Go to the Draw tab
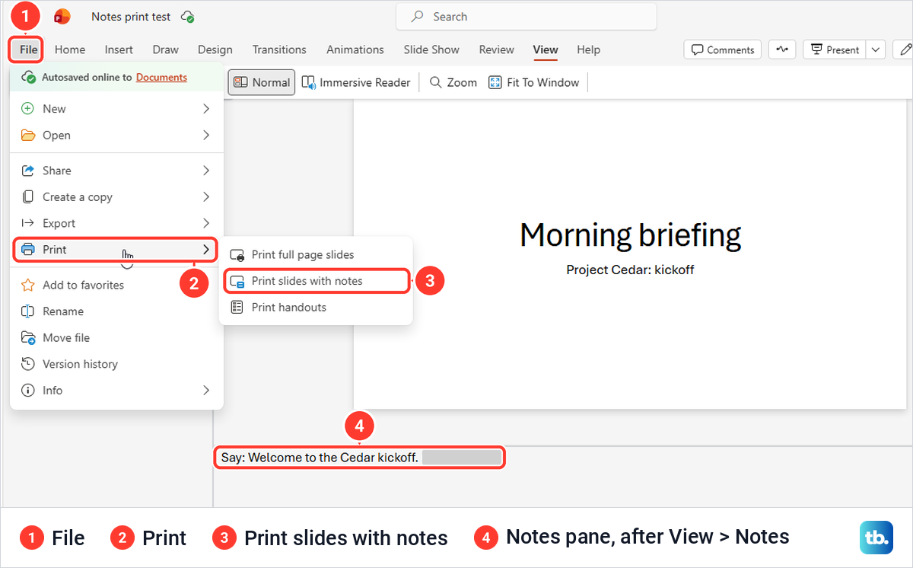 click(165, 49)
